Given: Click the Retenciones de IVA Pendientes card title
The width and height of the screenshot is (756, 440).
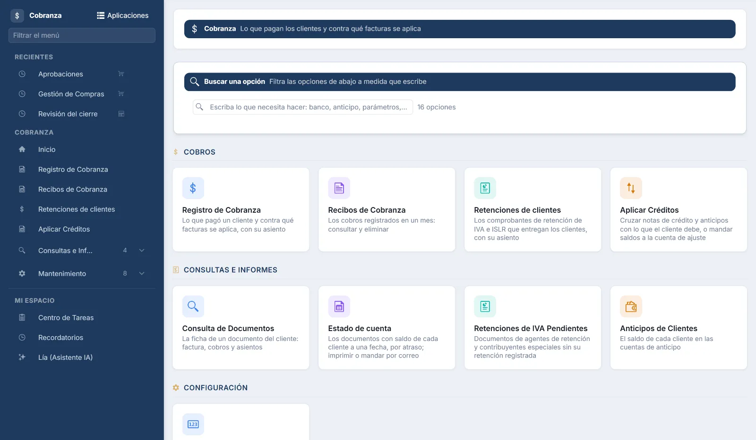Looking at the screenshot, I should (x=531, y=328).
